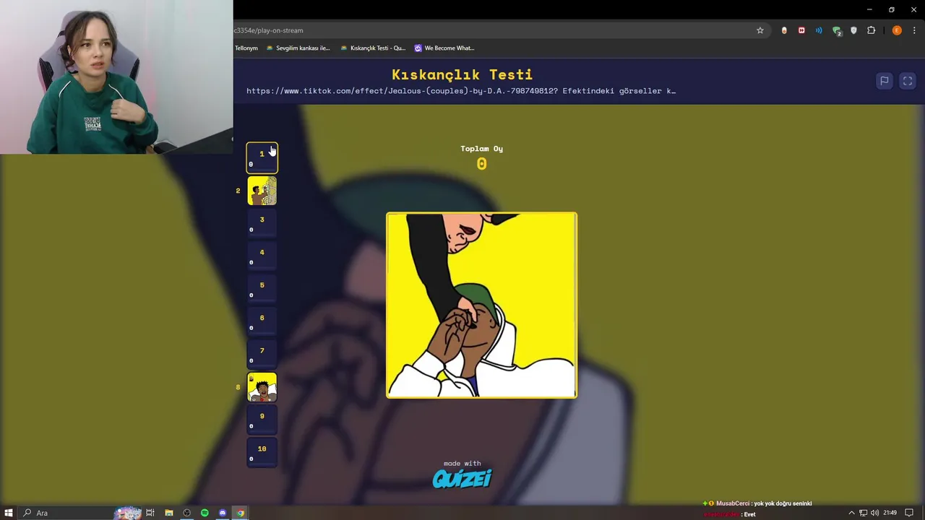This screenshot has height=520, width=925.
Task: Open File Explorer from the taskbar
Action: pos(168,513)
